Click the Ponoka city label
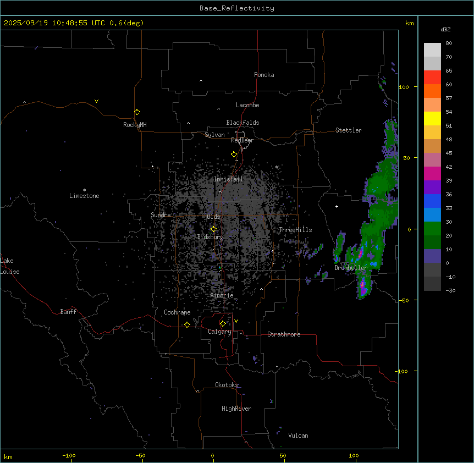 (264, 75)
